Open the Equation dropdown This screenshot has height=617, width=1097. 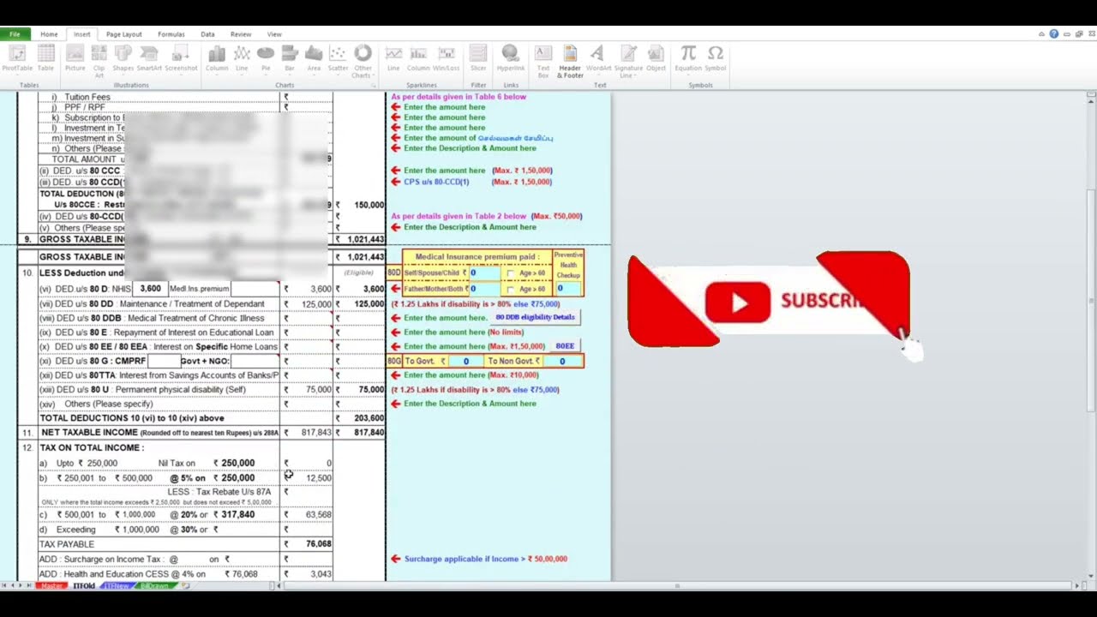click(688, 58)
